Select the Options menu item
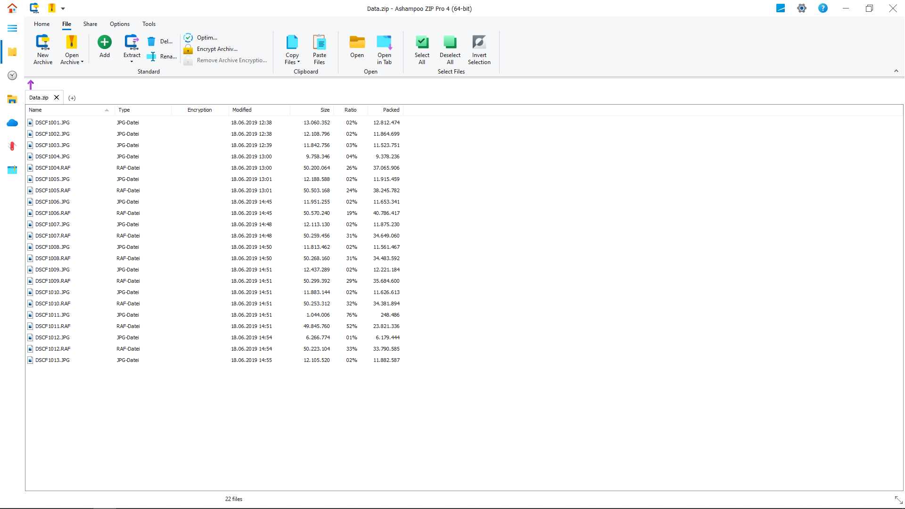The height and width of the screenshot is (509, 905). point(119,24)
